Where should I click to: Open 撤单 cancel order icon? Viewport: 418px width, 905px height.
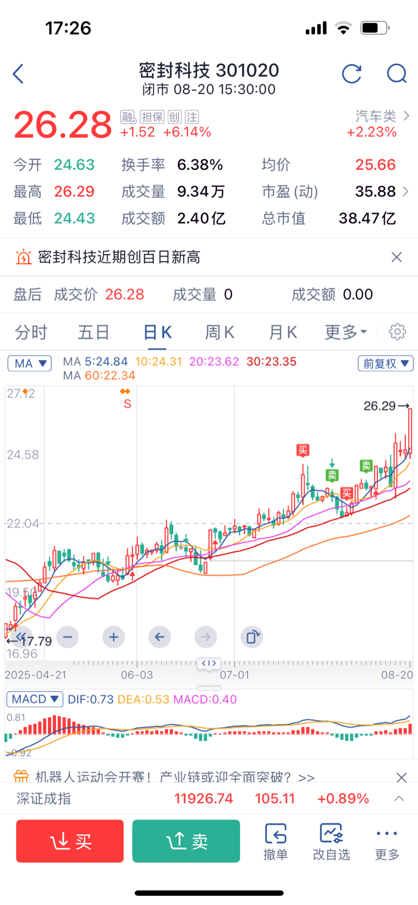275,841
